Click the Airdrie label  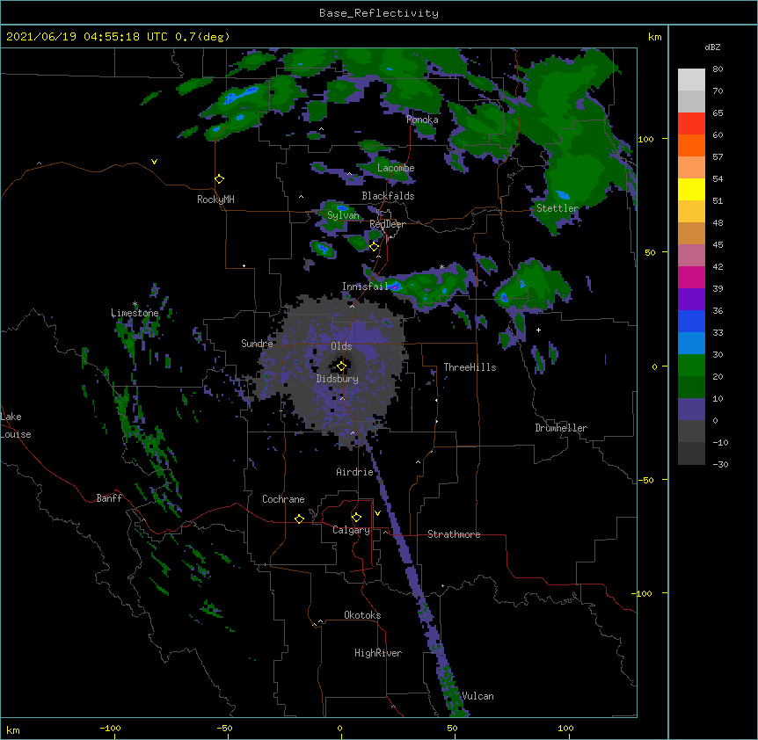pyautogui.click(x=355, y=472)
